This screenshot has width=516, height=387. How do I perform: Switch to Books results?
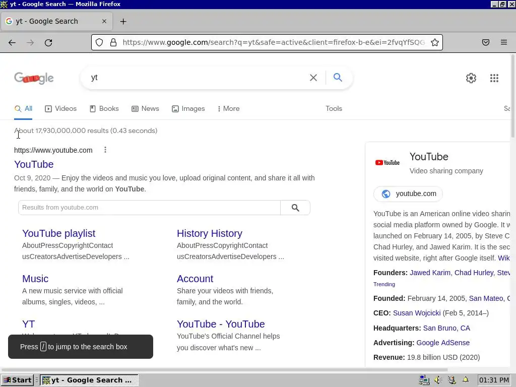(x=104, y=109)
